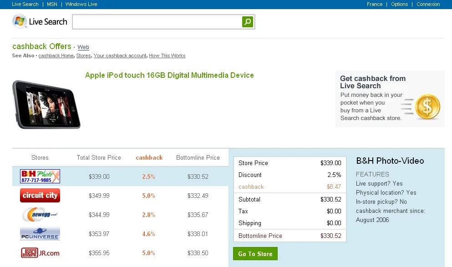The image size is (452, 267).
Task: Open the B&H Photo store logo
Action: pyautogui.click(x=40, y=176)
